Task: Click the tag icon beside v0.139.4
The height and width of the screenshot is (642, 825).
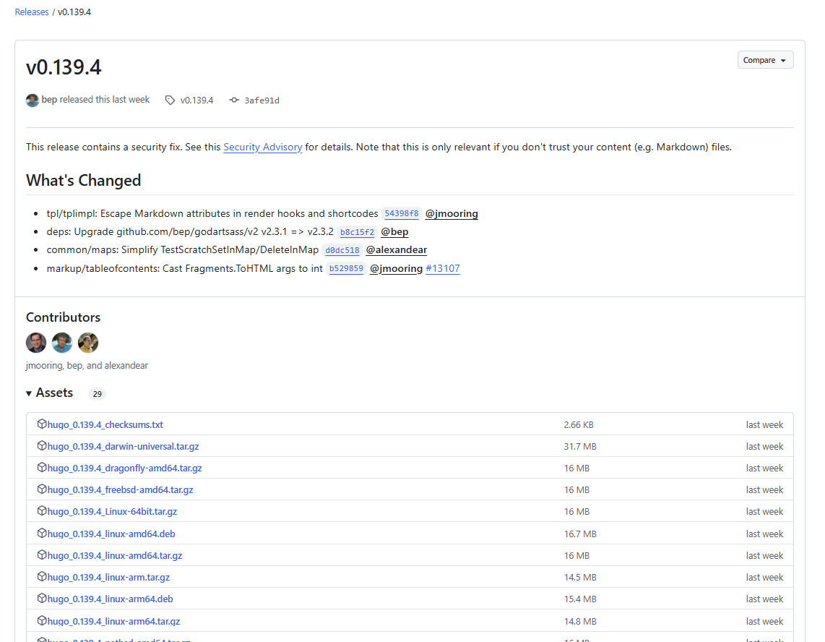Action: (170, 100)
